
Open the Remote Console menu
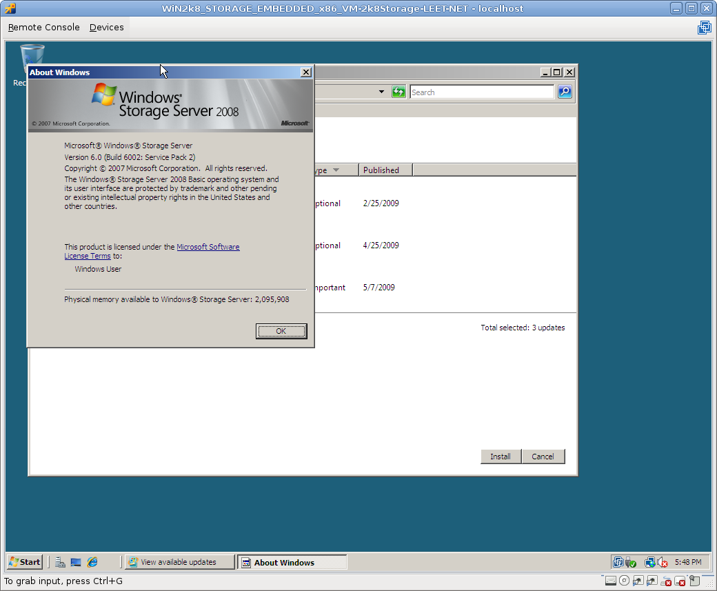tap(44, 28)
